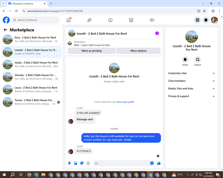Click the back arrow beside Marketplace
Viewport: 223px width, 178px height.
5,30
